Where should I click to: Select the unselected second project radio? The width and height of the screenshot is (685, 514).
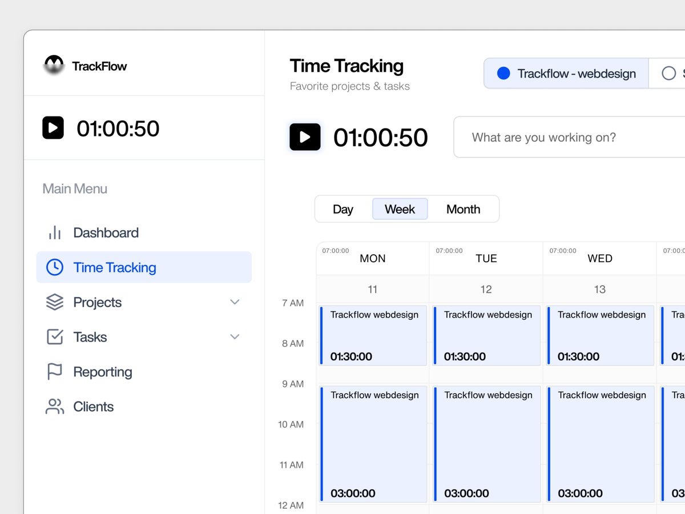668,73
